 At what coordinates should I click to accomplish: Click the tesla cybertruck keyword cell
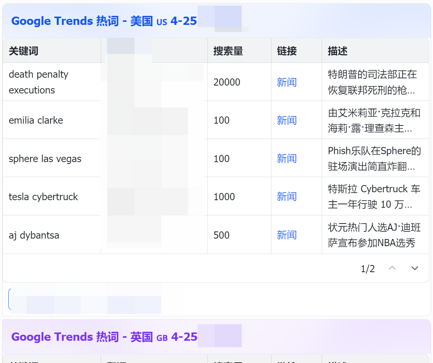[x=43, y=197]
